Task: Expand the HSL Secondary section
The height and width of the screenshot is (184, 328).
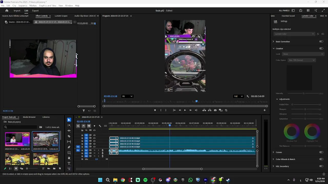Action: pyautogui.click(x=273, y=166)
